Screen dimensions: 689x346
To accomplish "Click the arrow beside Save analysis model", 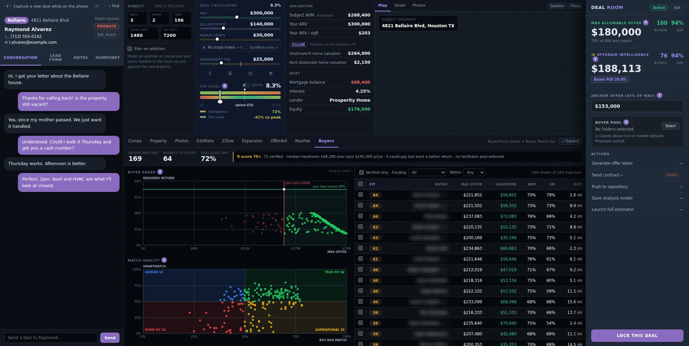I will (x=681, y=198).
